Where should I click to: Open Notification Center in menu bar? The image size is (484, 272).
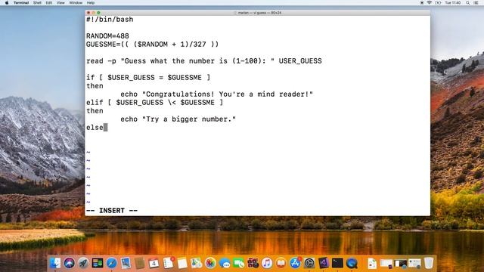click(476, 3)
